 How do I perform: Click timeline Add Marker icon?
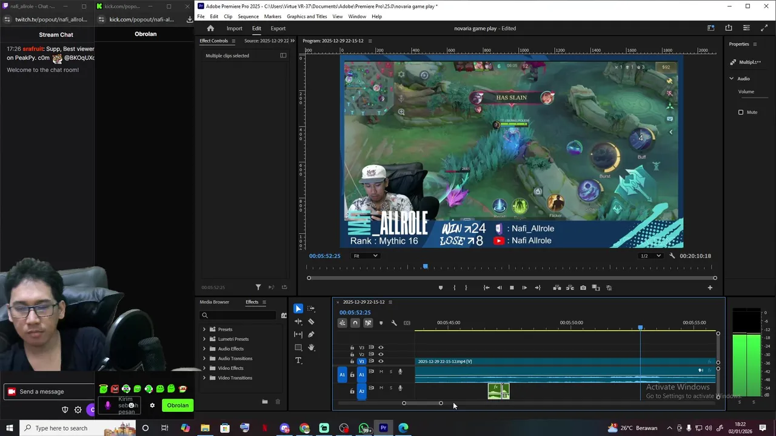pos(381,323)
